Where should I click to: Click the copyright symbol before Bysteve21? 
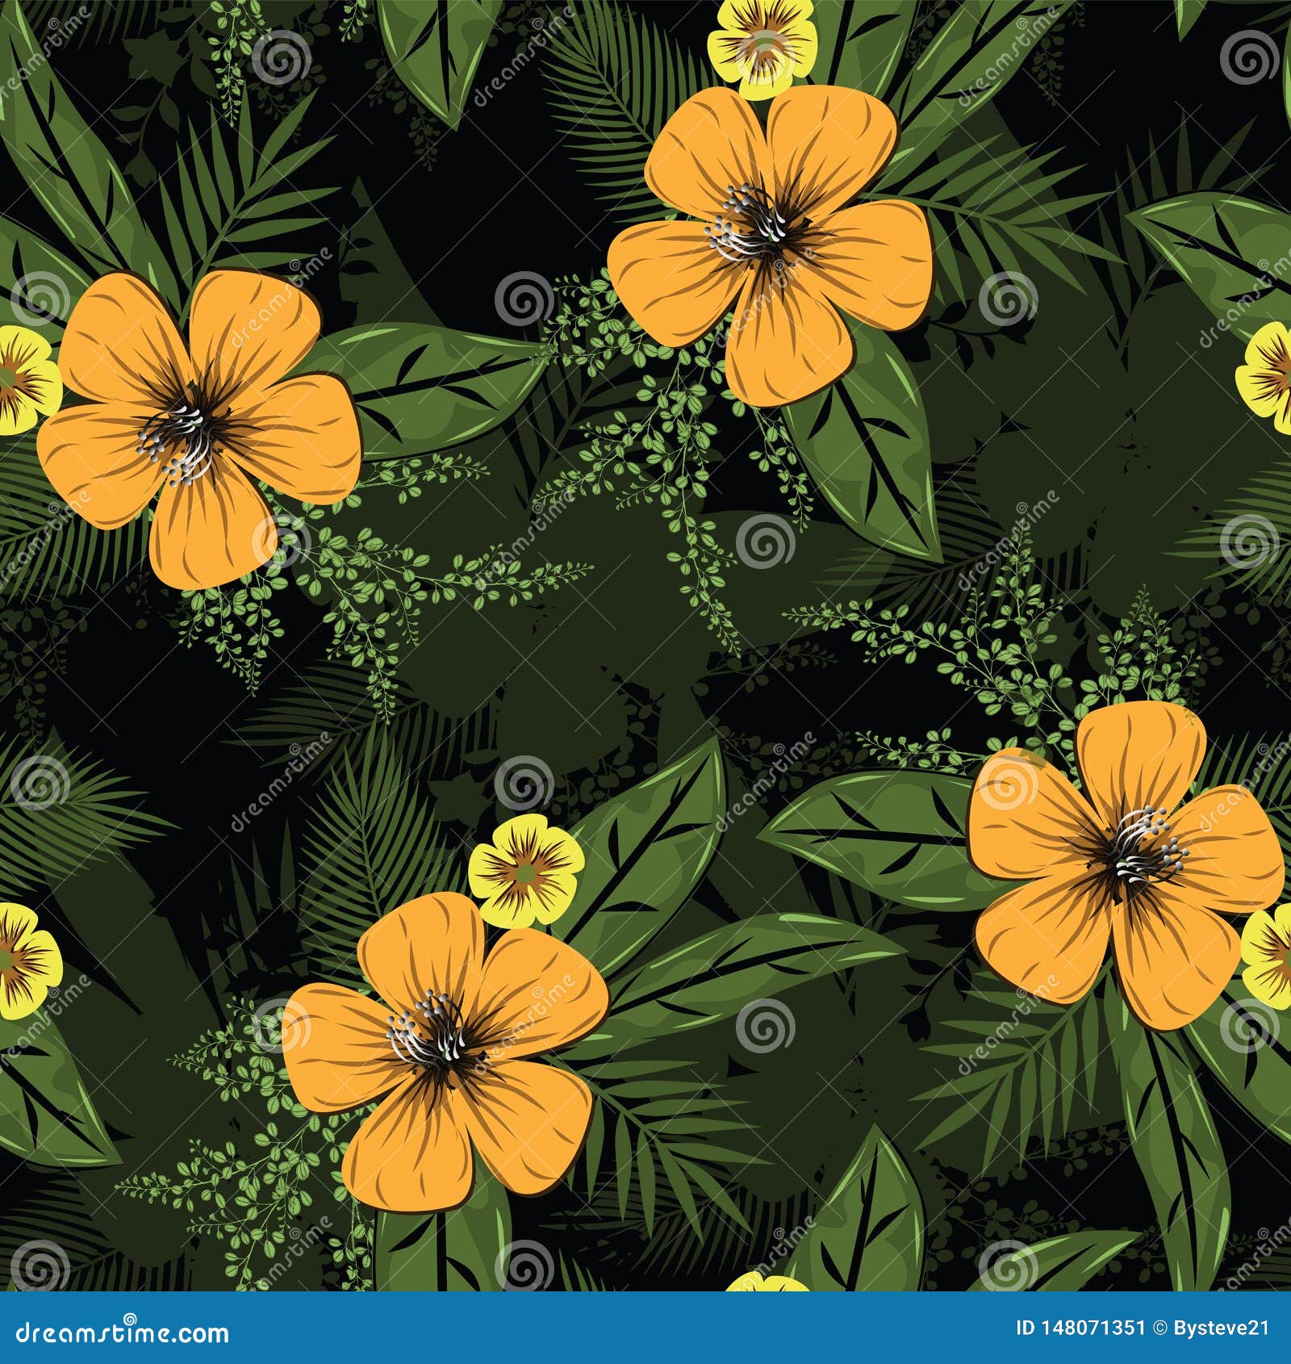(x=1159, y=1326)
